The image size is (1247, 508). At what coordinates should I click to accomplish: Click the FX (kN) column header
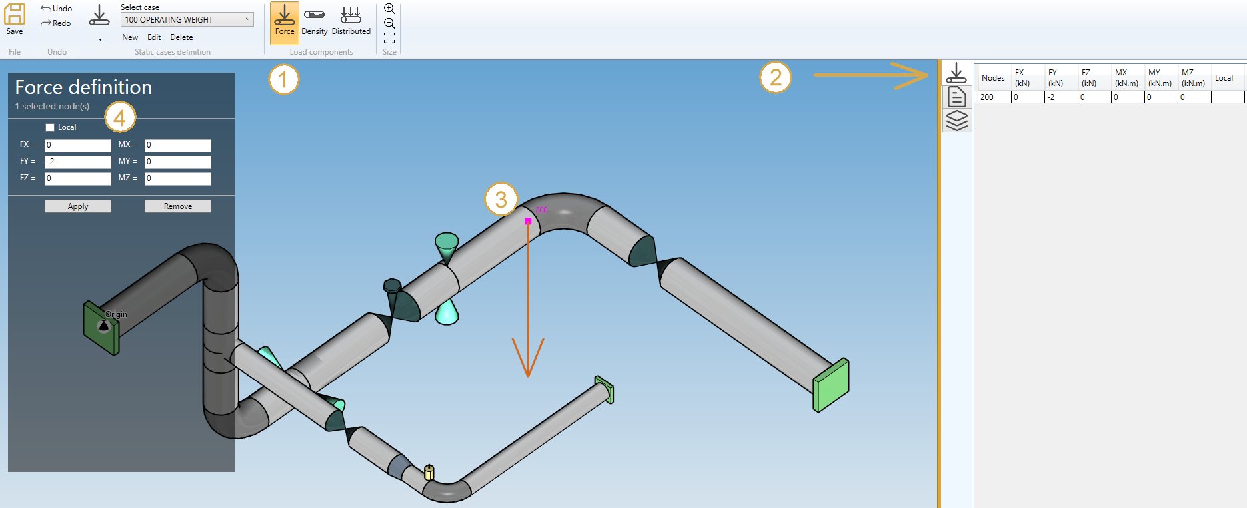[1028, 78]
